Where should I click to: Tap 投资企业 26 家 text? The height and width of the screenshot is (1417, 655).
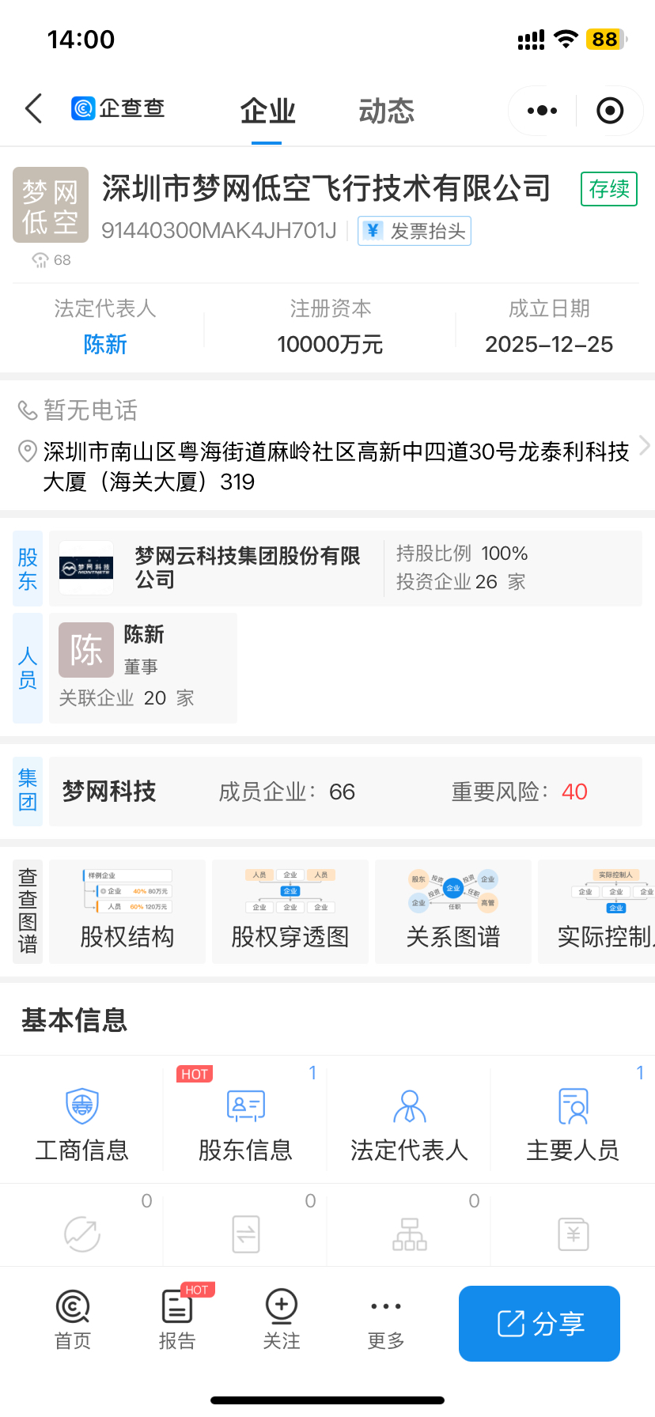coord(461,582)
